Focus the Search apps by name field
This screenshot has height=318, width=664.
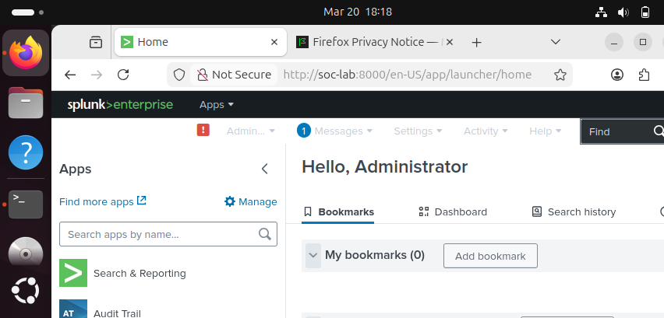(160, 233)
